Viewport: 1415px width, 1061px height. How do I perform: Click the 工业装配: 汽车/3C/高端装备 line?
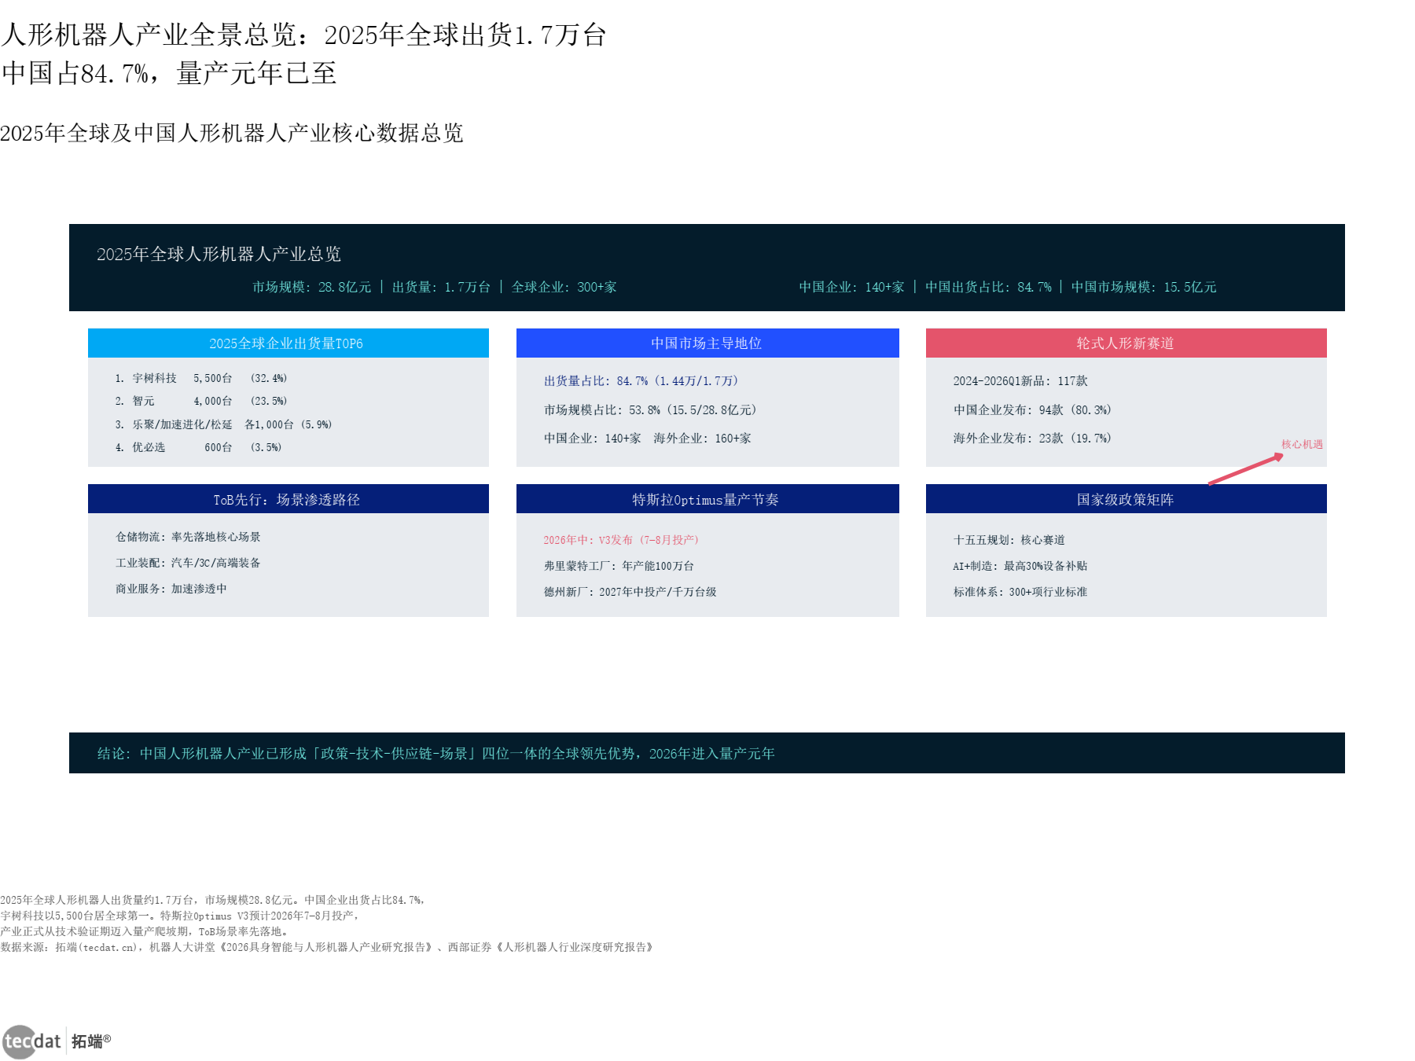click(x=188, y=563)
